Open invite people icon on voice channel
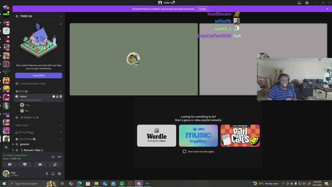This screenshot has height=187, width=332. [x=57, y=96]
